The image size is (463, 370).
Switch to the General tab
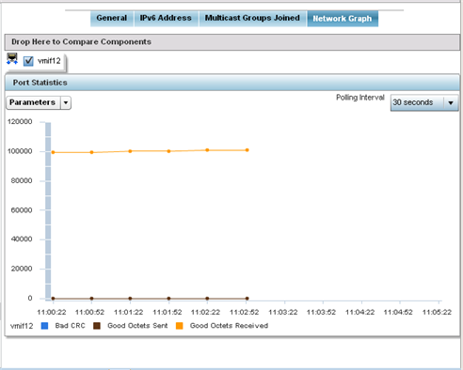[112, 18]
